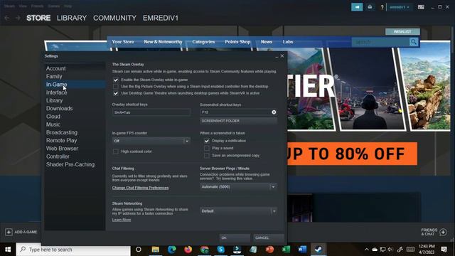Click CANCEL in the Settings dialog
Image resolution: width=455 pixels, height=256 pixels.
(269, 238)
